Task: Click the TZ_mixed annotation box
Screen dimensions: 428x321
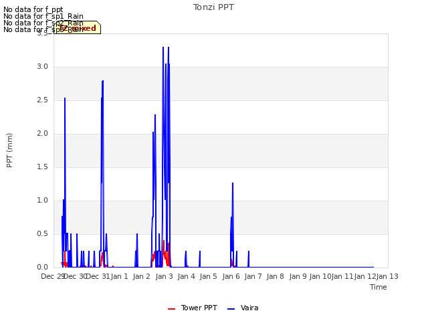Action: coord(78,27)
